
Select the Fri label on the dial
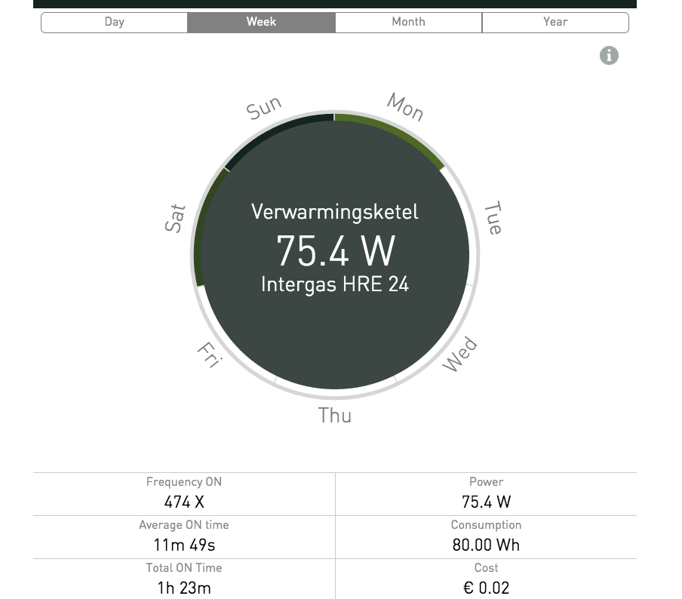[x=210, y=355]
